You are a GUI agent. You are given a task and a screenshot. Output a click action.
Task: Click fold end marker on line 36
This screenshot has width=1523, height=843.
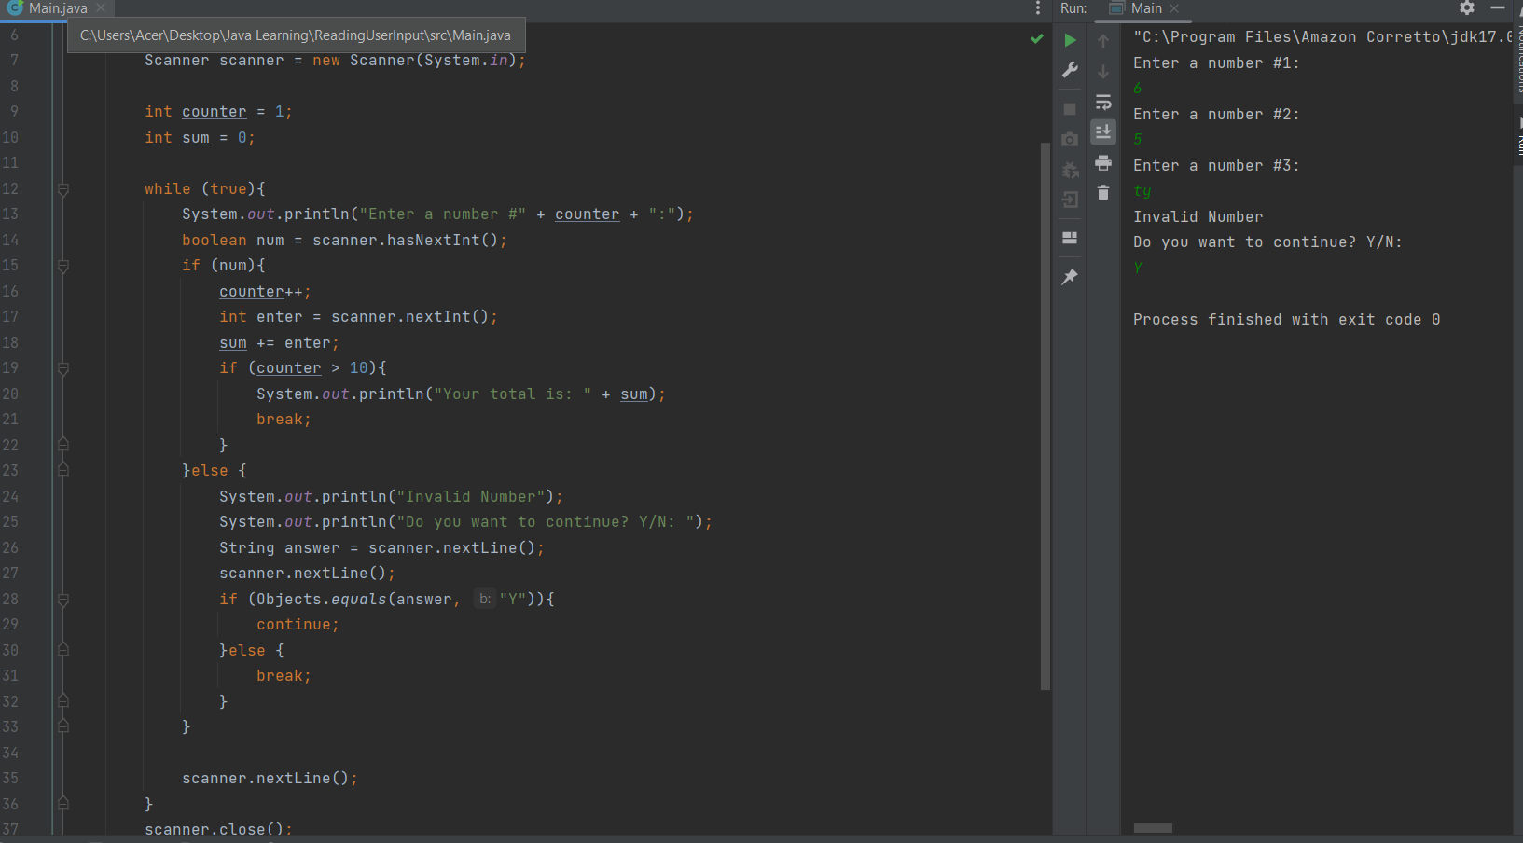[63, 803]
